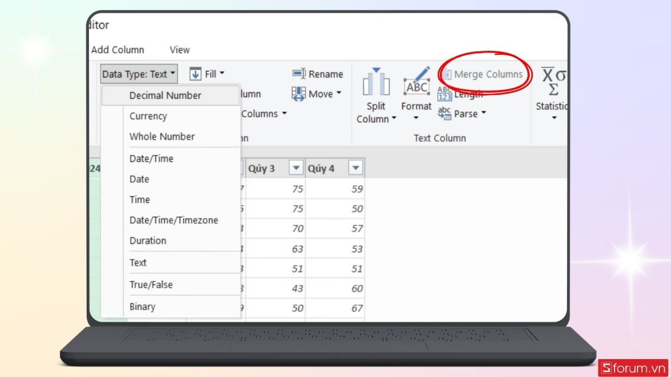Choose Decimal Number data type
Viewport: 671px width, 377px height.
(171, 96)
